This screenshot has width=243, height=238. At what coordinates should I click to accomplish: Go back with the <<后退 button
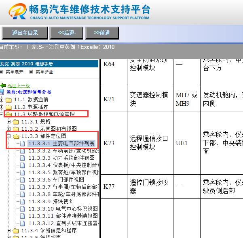click(66, 33)
